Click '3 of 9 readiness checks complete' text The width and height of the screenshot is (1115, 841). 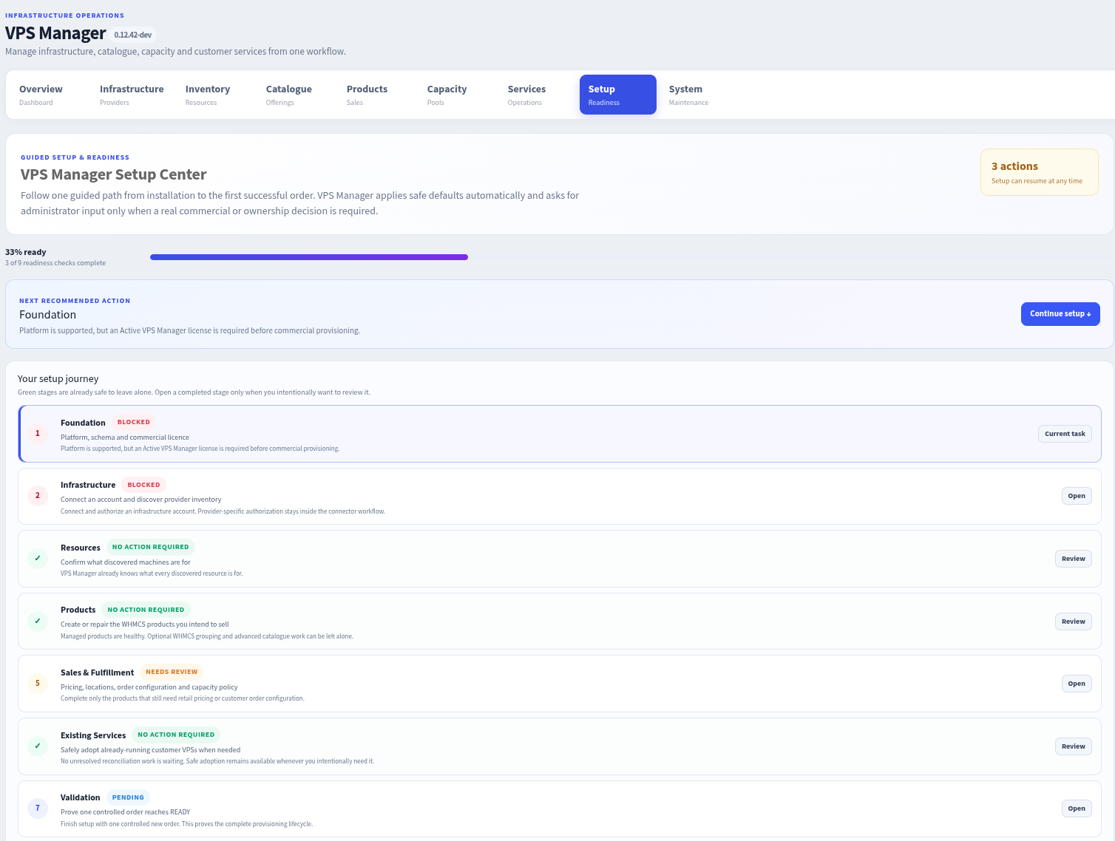point(55,263)
